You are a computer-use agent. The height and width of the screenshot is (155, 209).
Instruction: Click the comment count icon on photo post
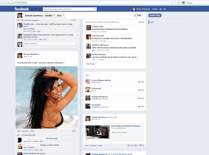(74, 131)
